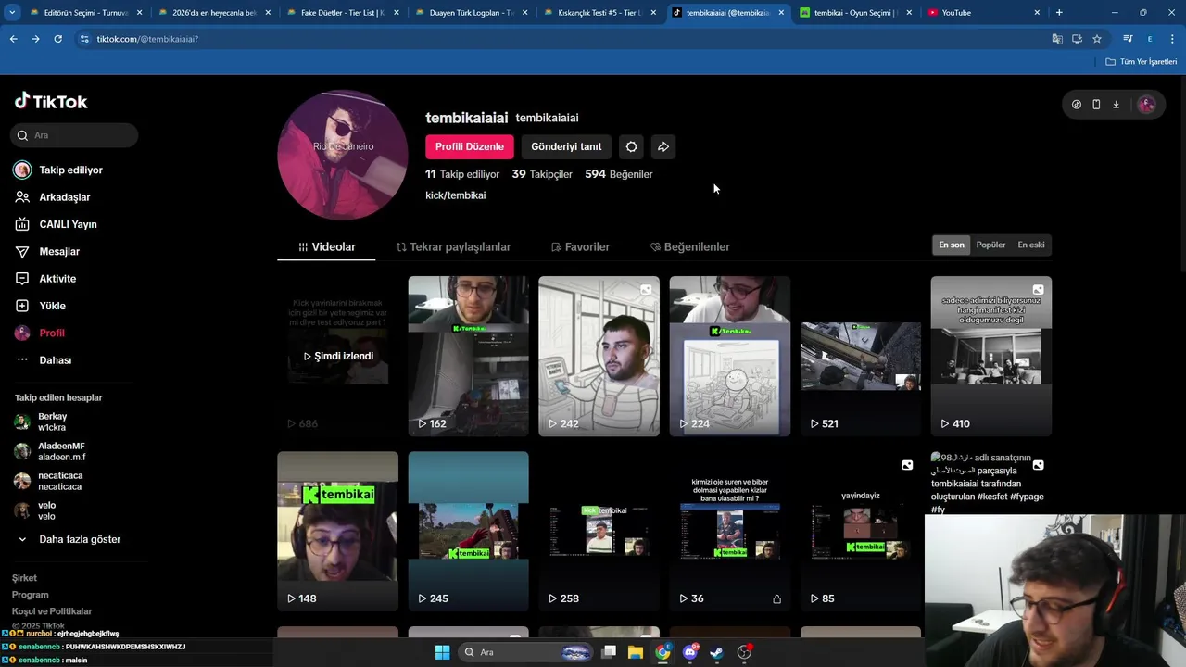Click Koşul ve Politikalar footer link
The image size is (1186, 667).
pos(52,611)
